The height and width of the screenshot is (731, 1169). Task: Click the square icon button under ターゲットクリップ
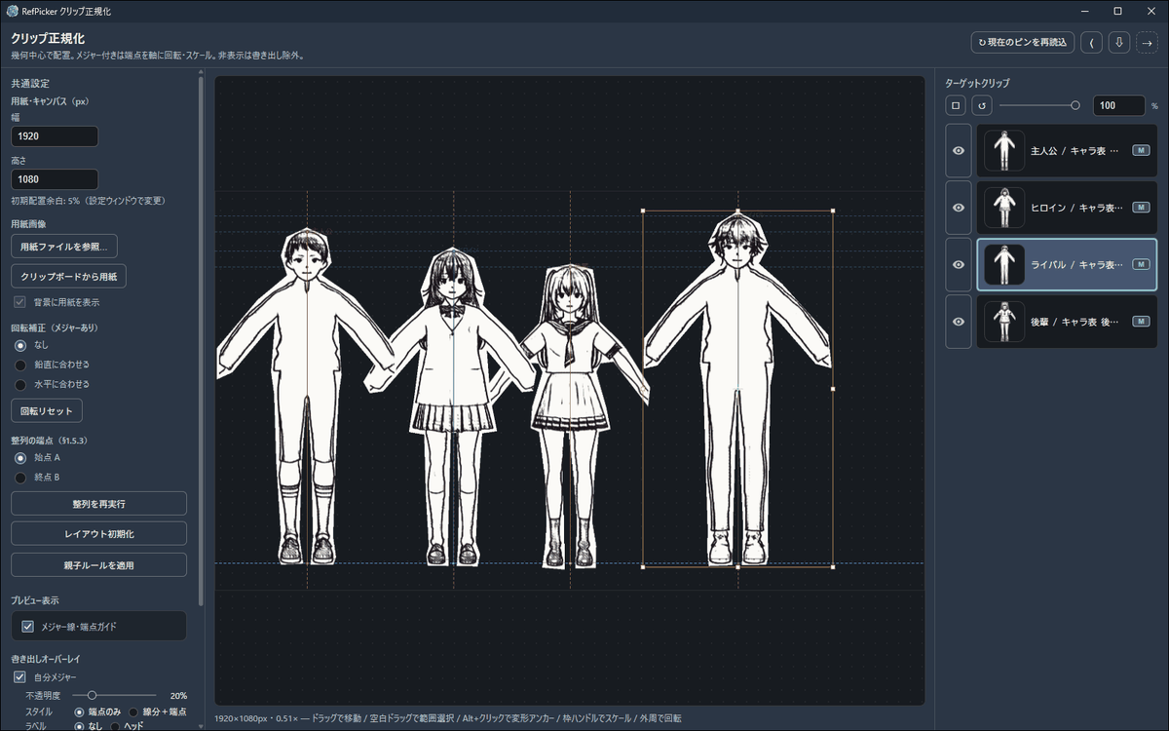click(956, 105)
